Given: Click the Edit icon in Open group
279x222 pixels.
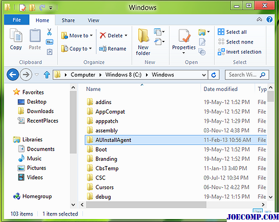Looking at the screenshot, I should pos(202,42).
